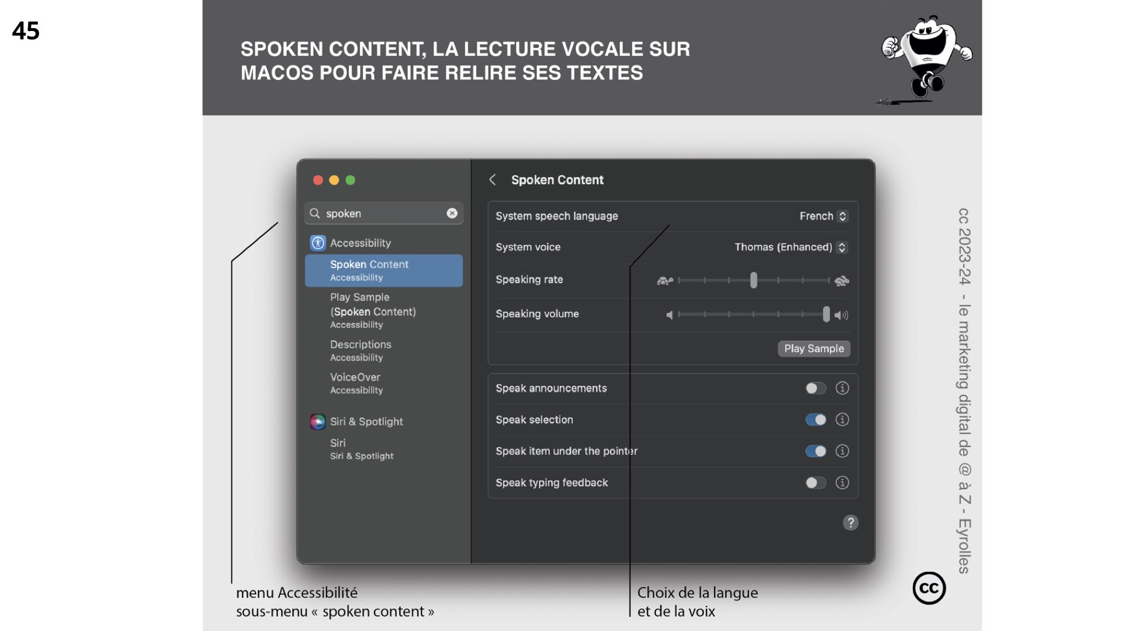Click the green zoom window button
The height and width of the screenshot is (631, 1122).
click(351, 180)
